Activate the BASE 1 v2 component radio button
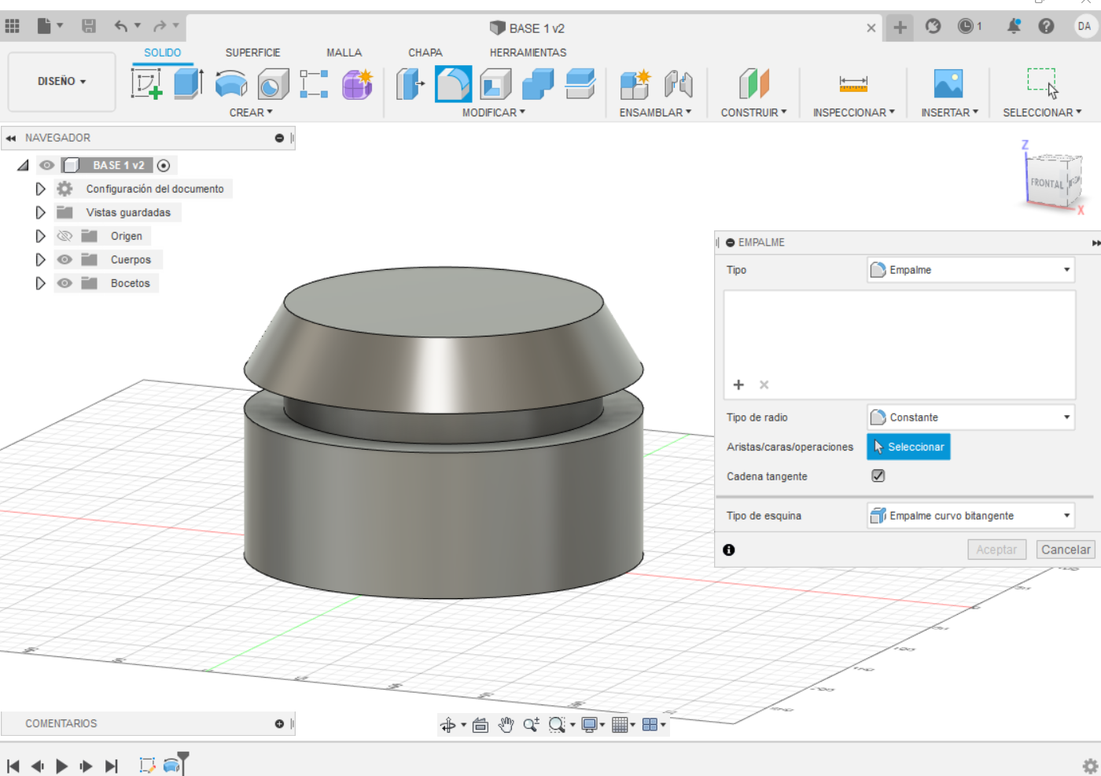This screenshot has width=1101, height=776. pyautogui.click(x=164, y=165)
